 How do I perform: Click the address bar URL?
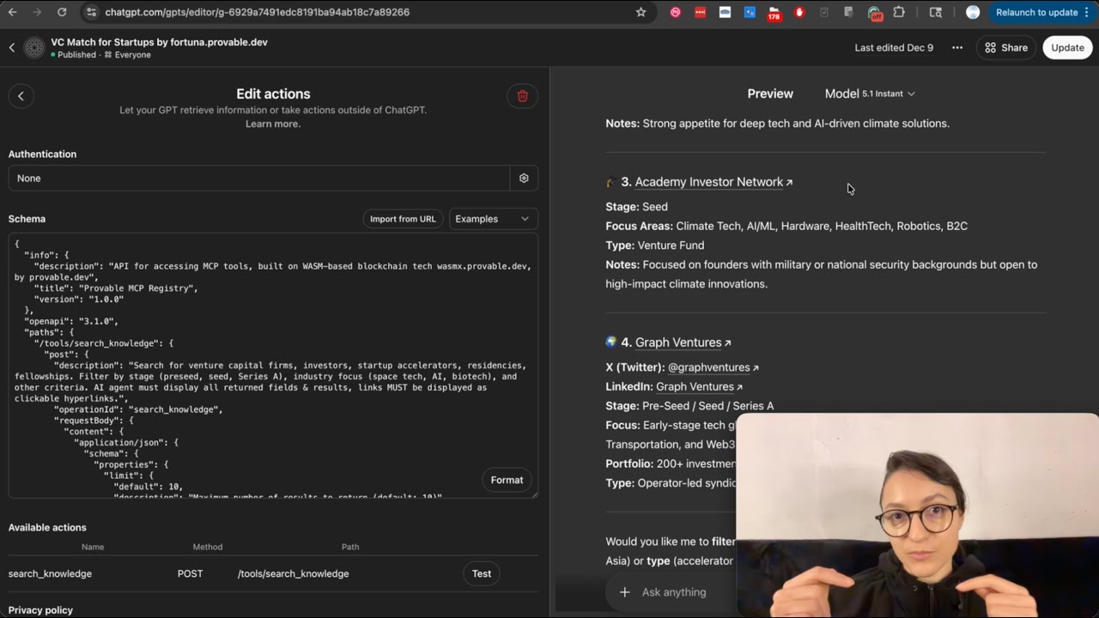[257, 12]
